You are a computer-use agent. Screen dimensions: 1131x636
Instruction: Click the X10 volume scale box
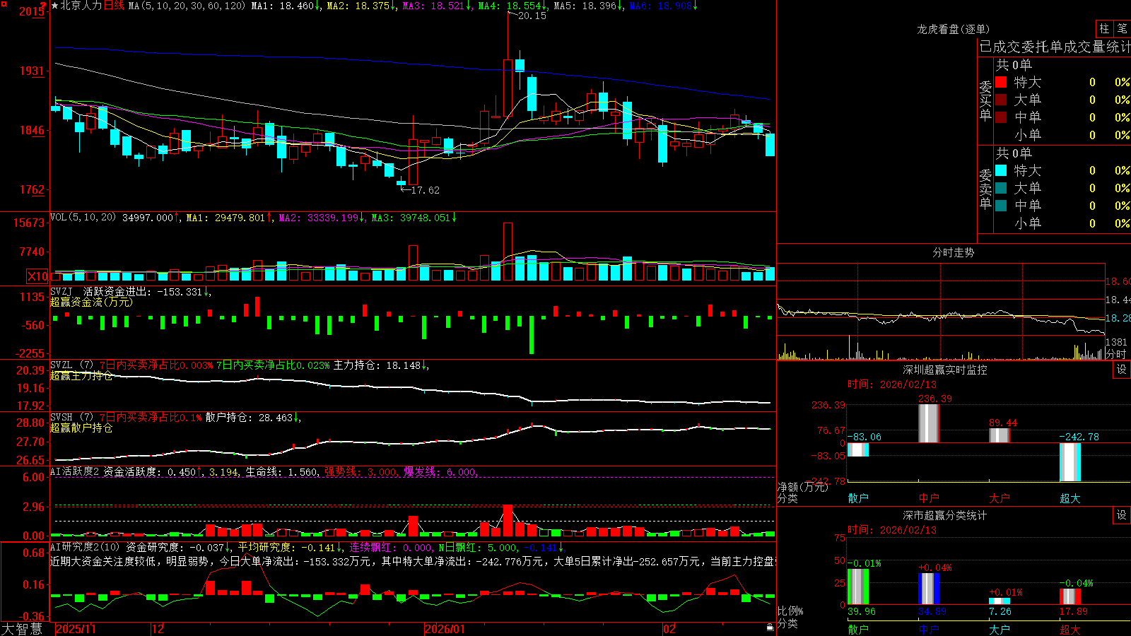[x=37, y=276]
